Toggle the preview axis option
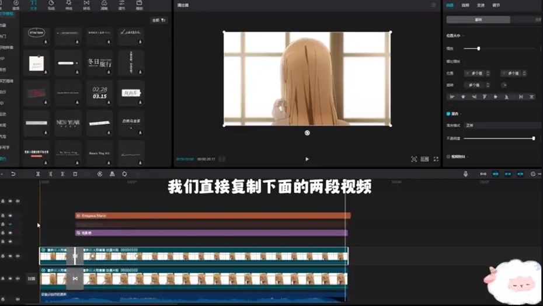543x306 pixels. point(520,174)
